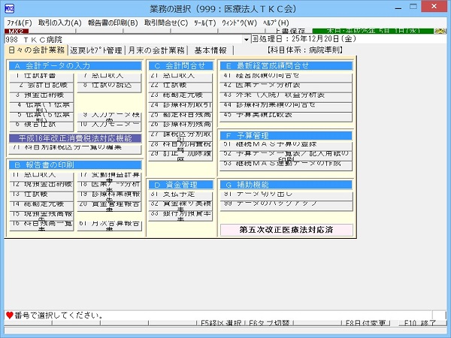Open the 取引問合せ(C) menu
The height and width of the screenshot is (338, 451).
click(166, 23)
